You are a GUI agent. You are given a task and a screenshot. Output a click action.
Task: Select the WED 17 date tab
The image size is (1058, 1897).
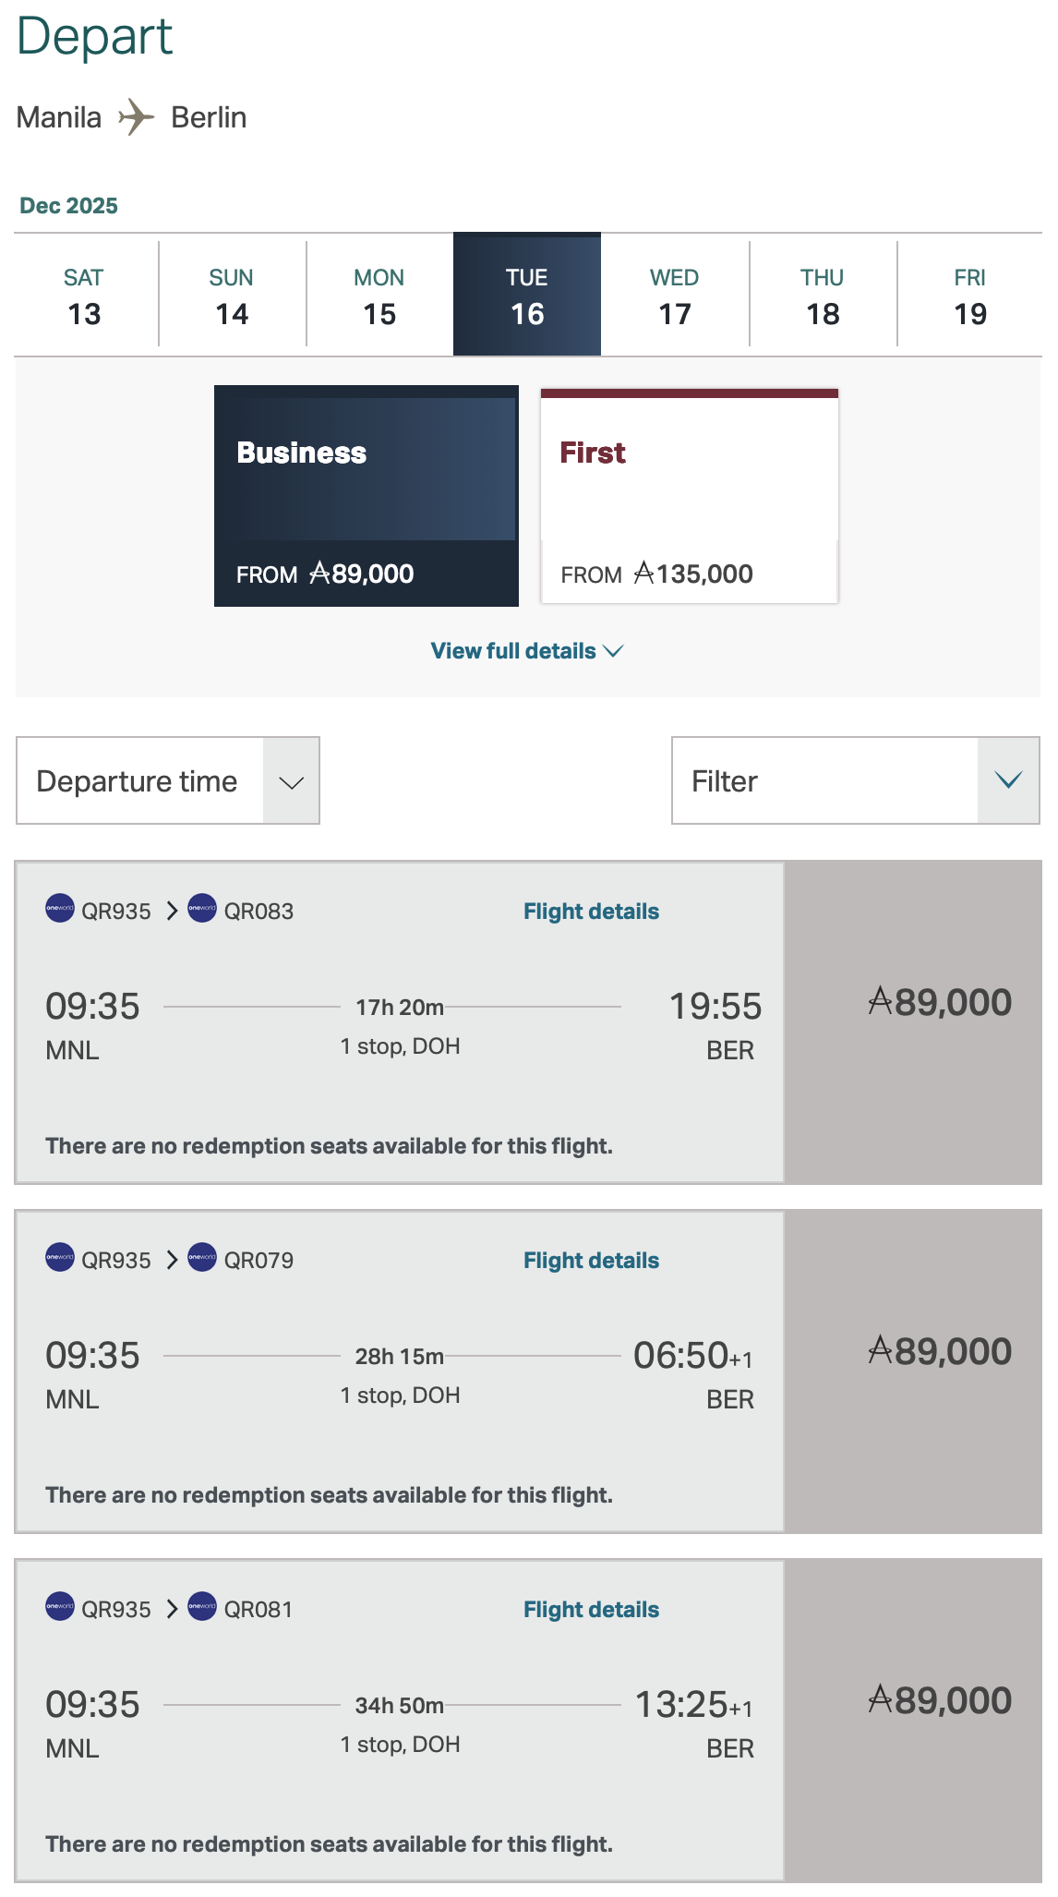point(675,296)
